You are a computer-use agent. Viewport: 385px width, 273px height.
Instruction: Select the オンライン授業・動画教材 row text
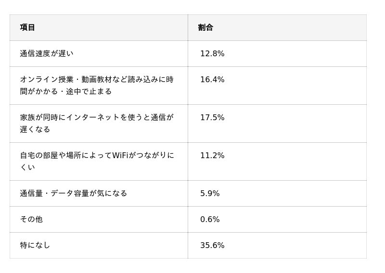click(97, 86)
